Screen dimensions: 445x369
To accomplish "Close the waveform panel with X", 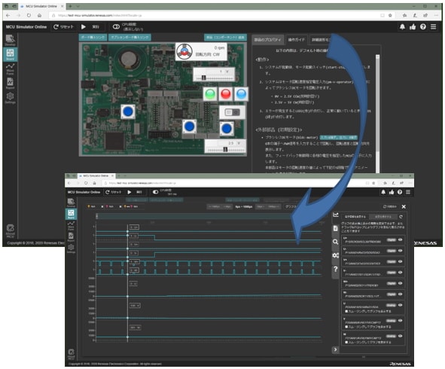I will tap(404, 206).
